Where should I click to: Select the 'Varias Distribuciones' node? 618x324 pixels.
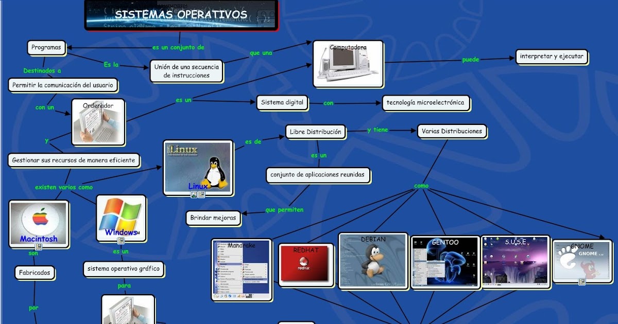[452, 131]
